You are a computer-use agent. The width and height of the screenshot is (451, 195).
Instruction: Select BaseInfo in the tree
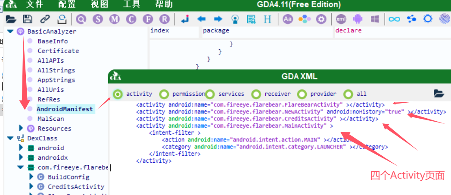[x=53, y=41]
